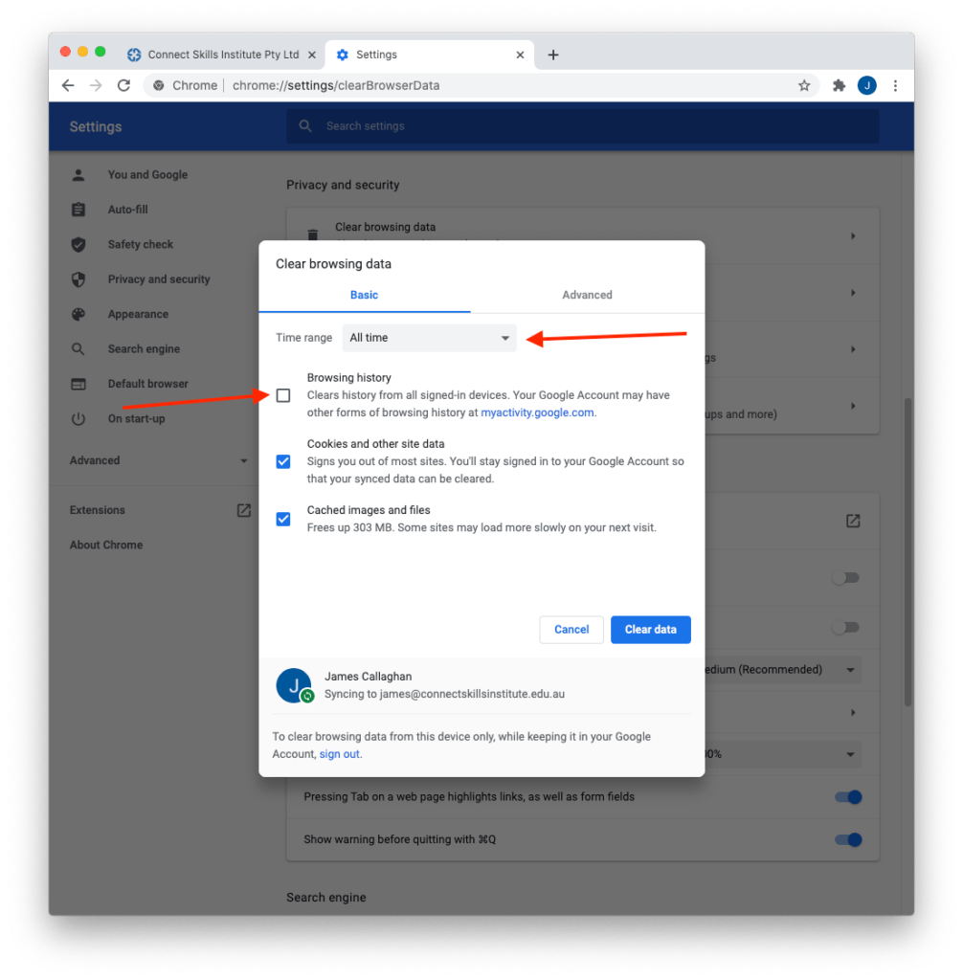Image resolution: width=963 pixels, height=980 pixels.
Task: Click James Callaghan's account avatar in dialog
Action: pos(294,685)
